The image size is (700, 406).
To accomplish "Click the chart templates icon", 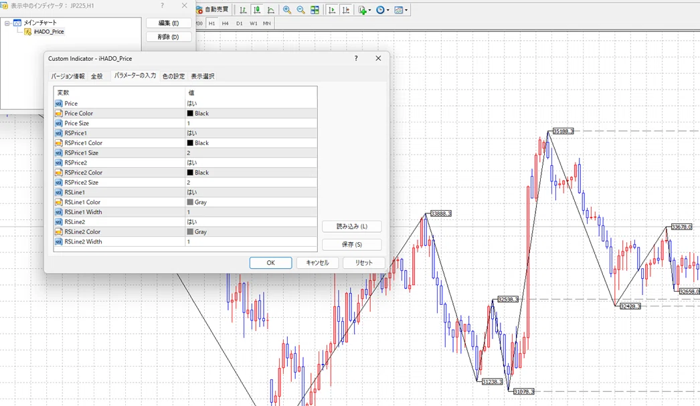I will (399, 10).
